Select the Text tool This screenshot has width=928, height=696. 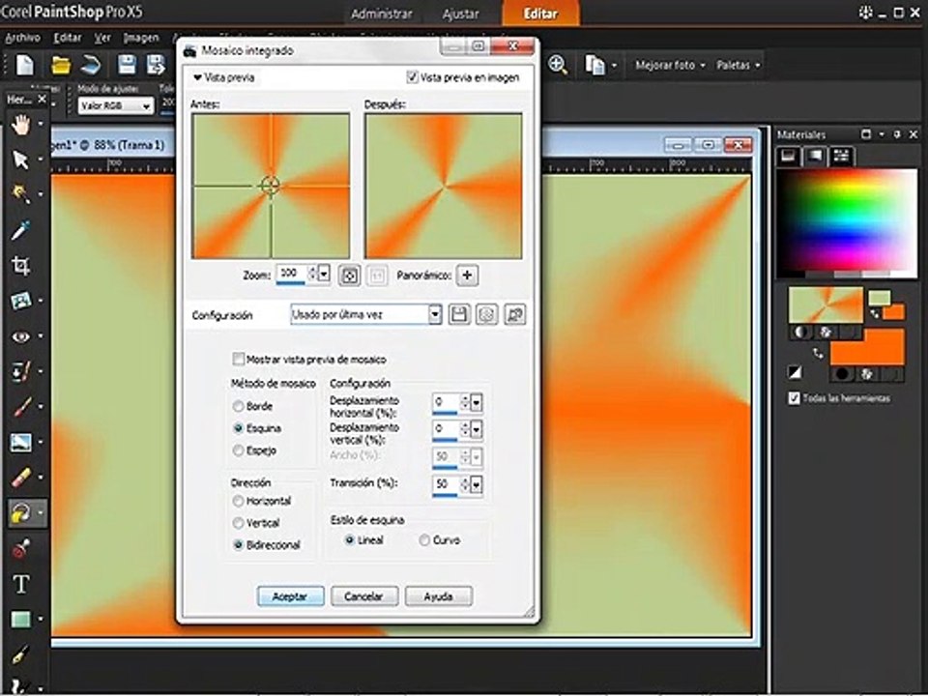point(21,584)
